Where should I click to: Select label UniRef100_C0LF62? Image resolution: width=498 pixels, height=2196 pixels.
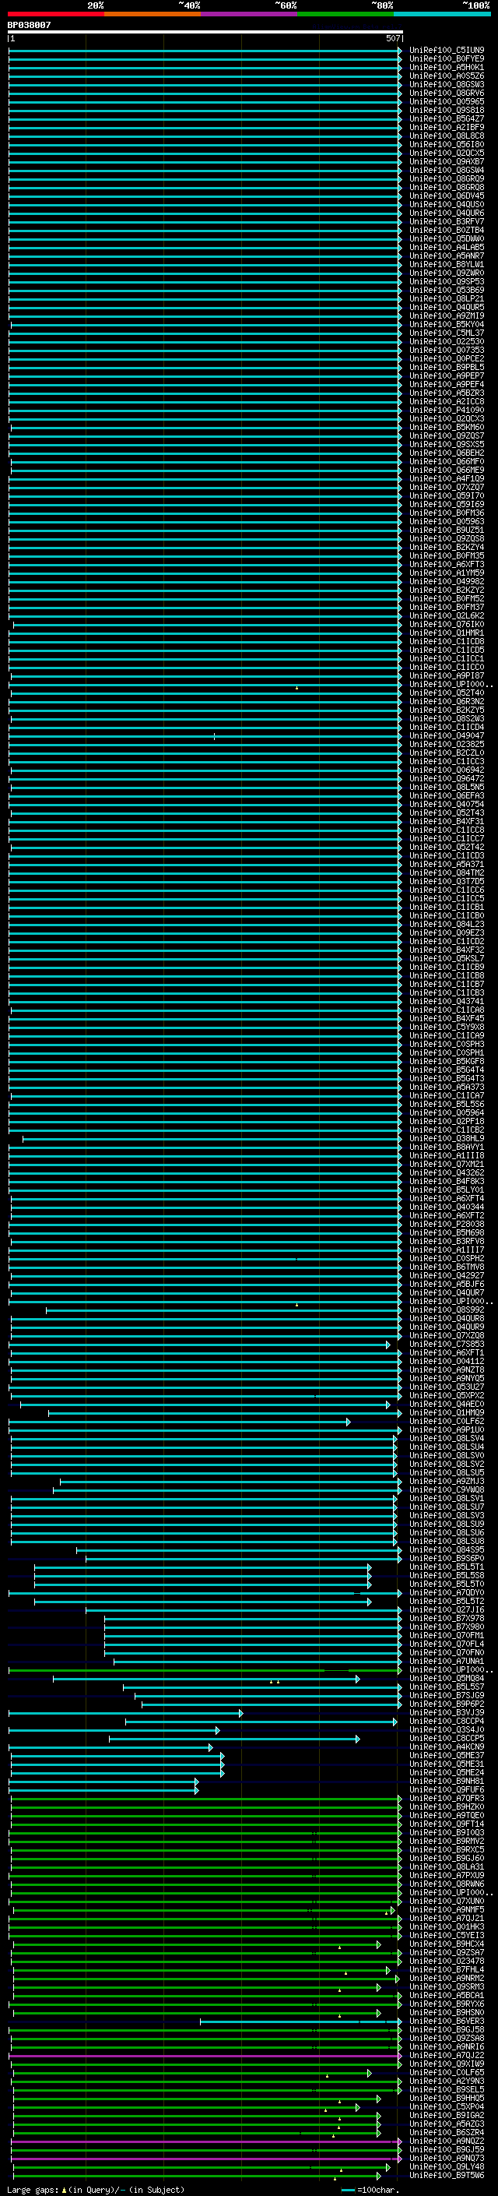[x=447, y=1421]
